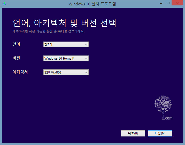Click the 다음(N) next button

tap(160, 133)
